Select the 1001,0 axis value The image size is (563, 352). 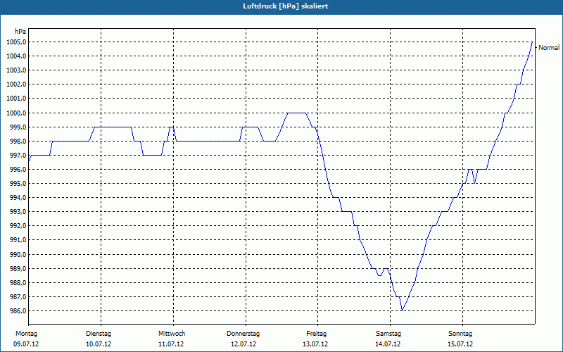[16, 99]
